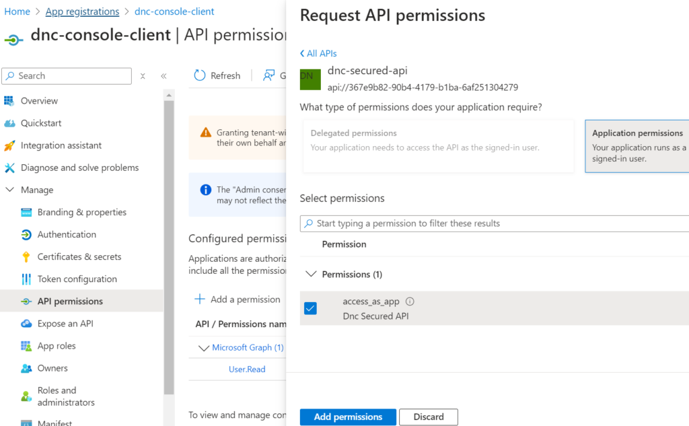689x426 pixels.
Task: Open Authentication menu item
Action: [67, 235]
